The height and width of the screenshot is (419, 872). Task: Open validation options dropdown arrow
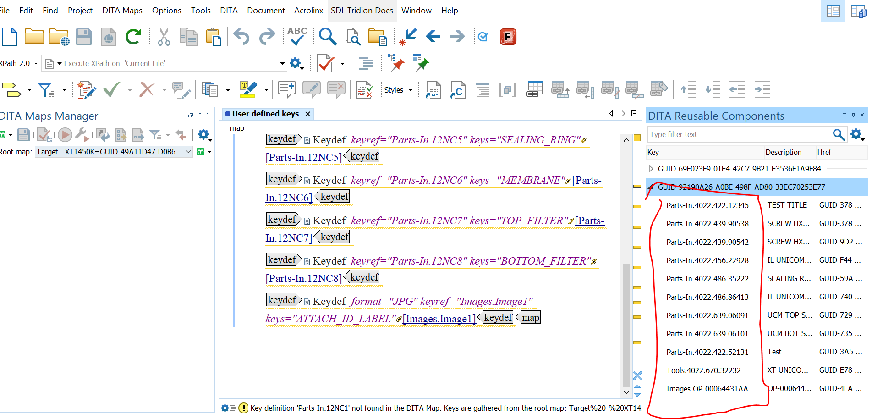point(342,64)
